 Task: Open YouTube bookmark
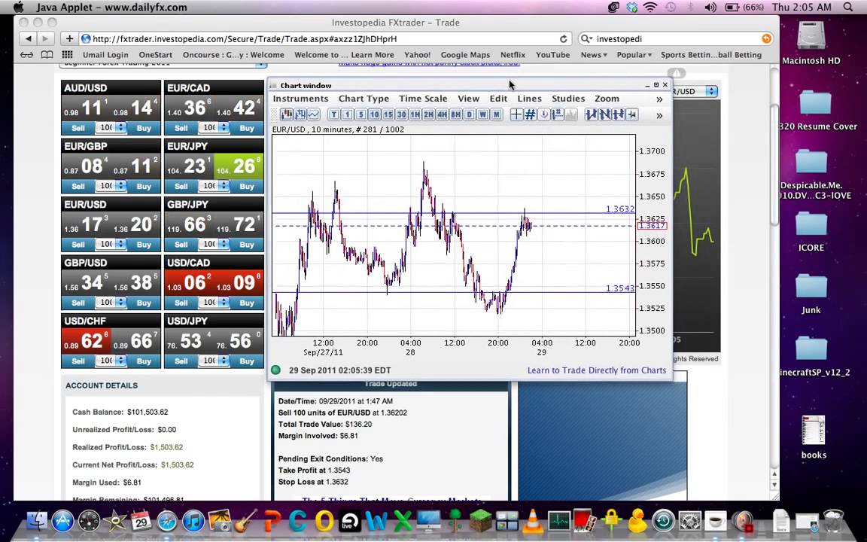point(552,55)
